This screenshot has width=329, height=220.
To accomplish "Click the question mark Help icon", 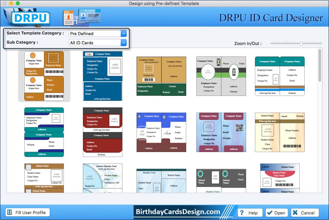I will click(242, 213).
